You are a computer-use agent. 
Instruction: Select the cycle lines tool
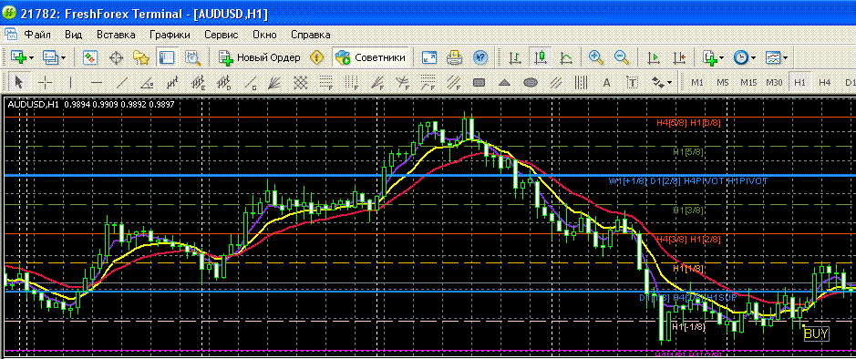581,82
